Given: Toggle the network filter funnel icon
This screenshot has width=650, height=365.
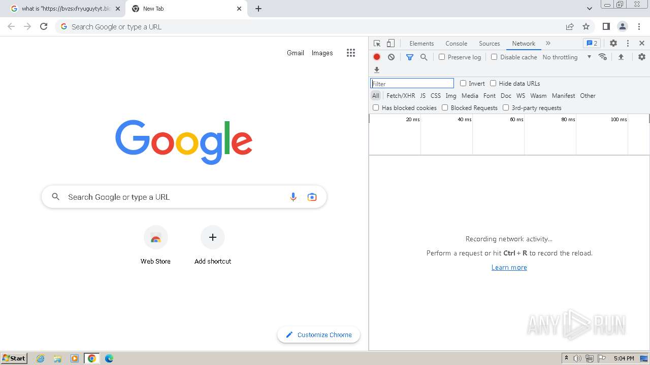Looking at the screenshot, I should 410,57.
